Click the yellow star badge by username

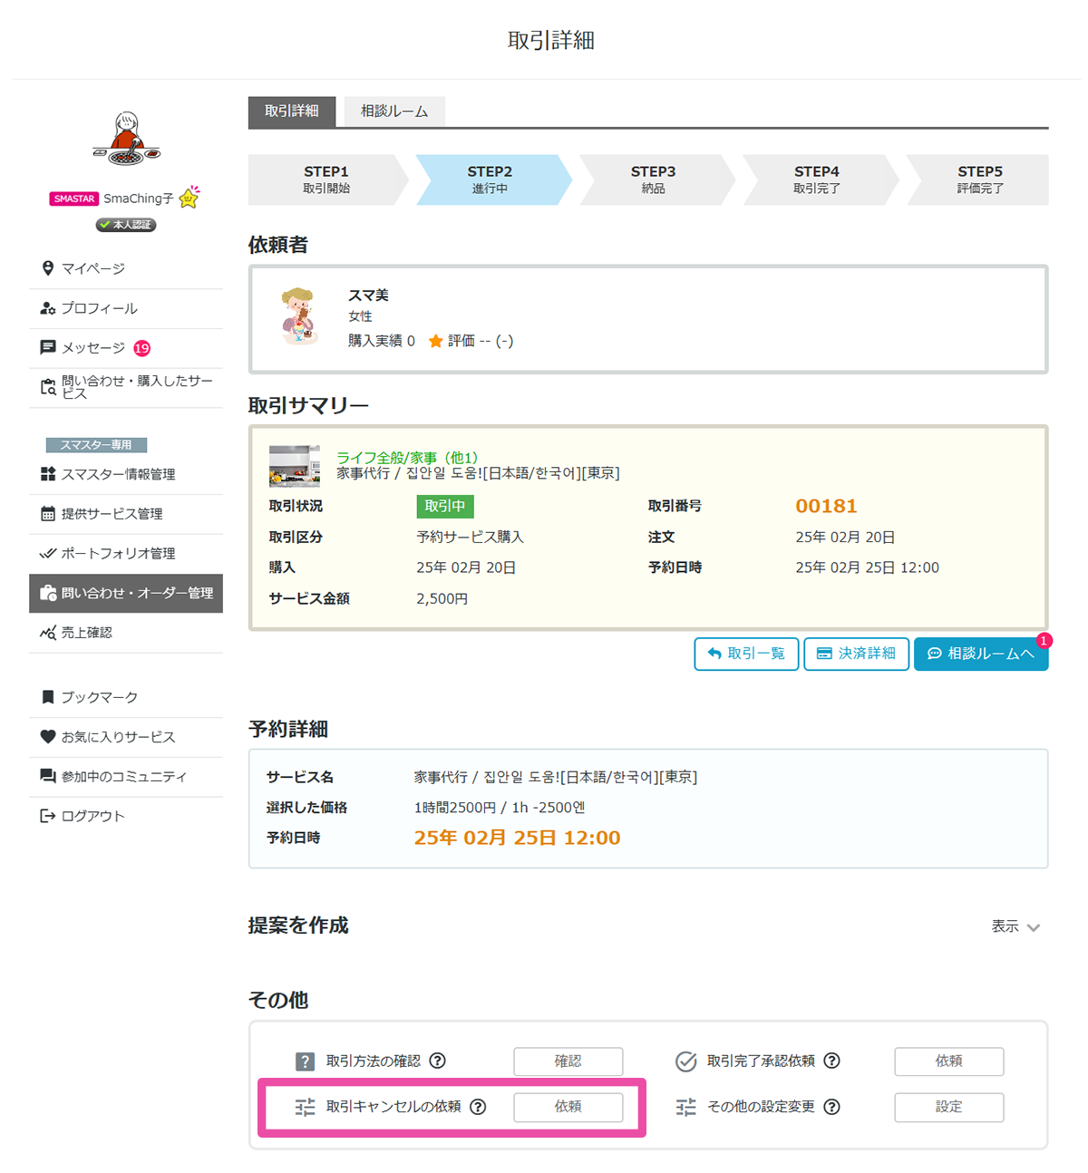click(189, 198)
